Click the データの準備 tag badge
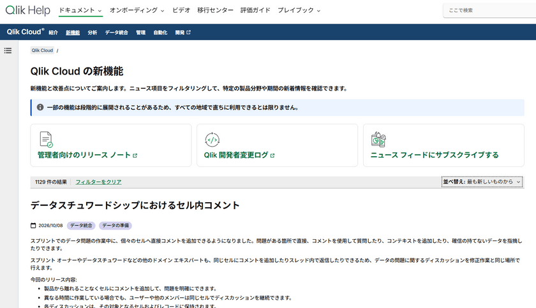The image size is (536, 308). (x=115, y=226)
